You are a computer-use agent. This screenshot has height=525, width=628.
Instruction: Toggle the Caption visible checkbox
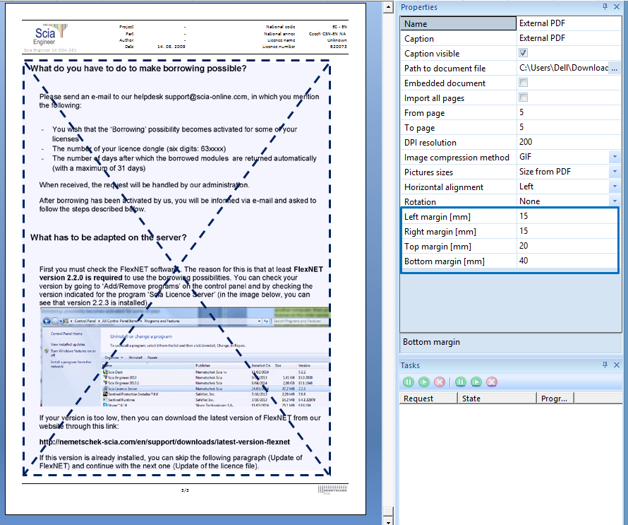click(x=523, y=52)
